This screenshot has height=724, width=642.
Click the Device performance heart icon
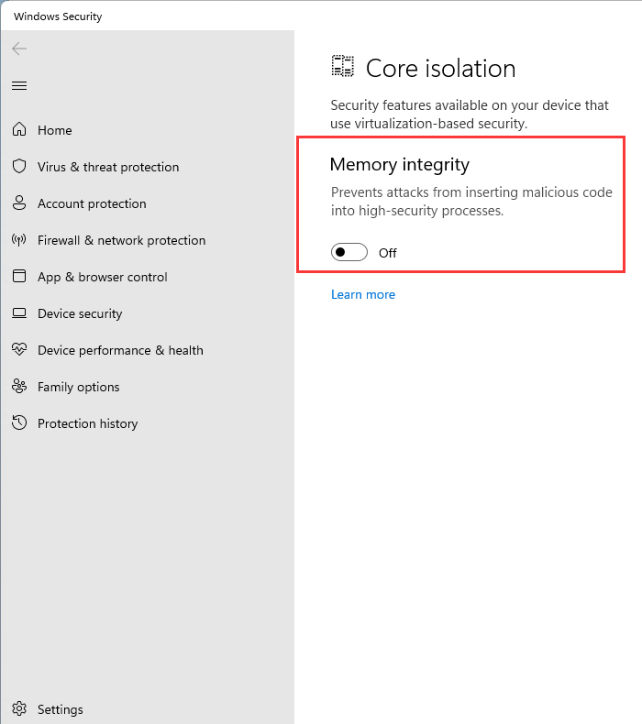tap(19, 349)
